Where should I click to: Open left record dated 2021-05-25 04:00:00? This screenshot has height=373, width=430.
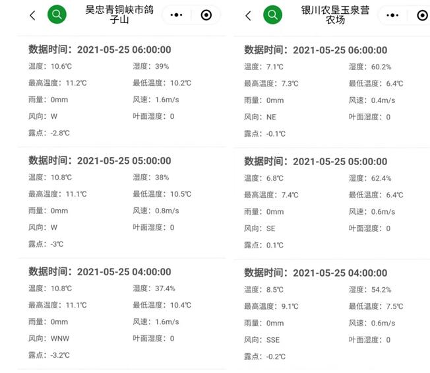[121, 314]
